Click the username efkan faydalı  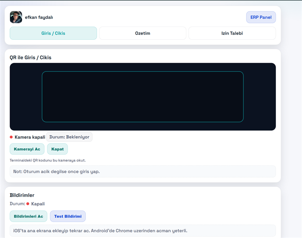[x=39, y=17]
